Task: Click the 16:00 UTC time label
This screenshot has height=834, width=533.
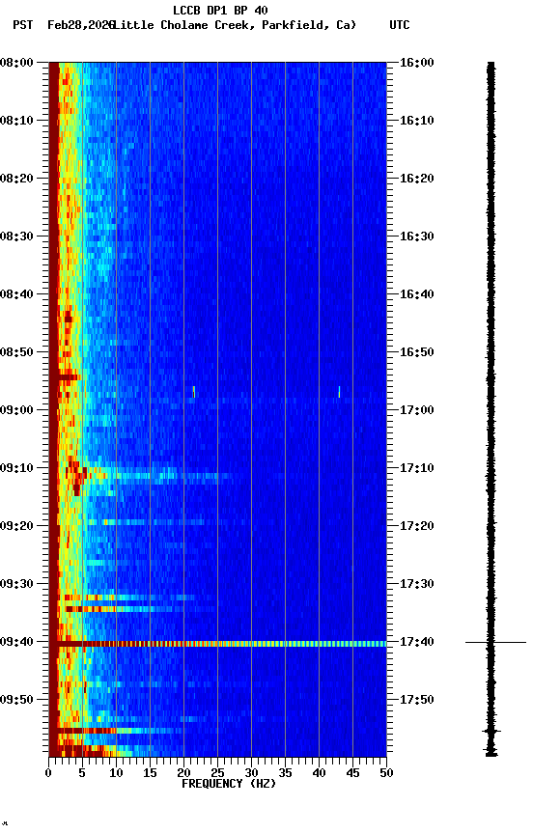Action: pos(416,63)
